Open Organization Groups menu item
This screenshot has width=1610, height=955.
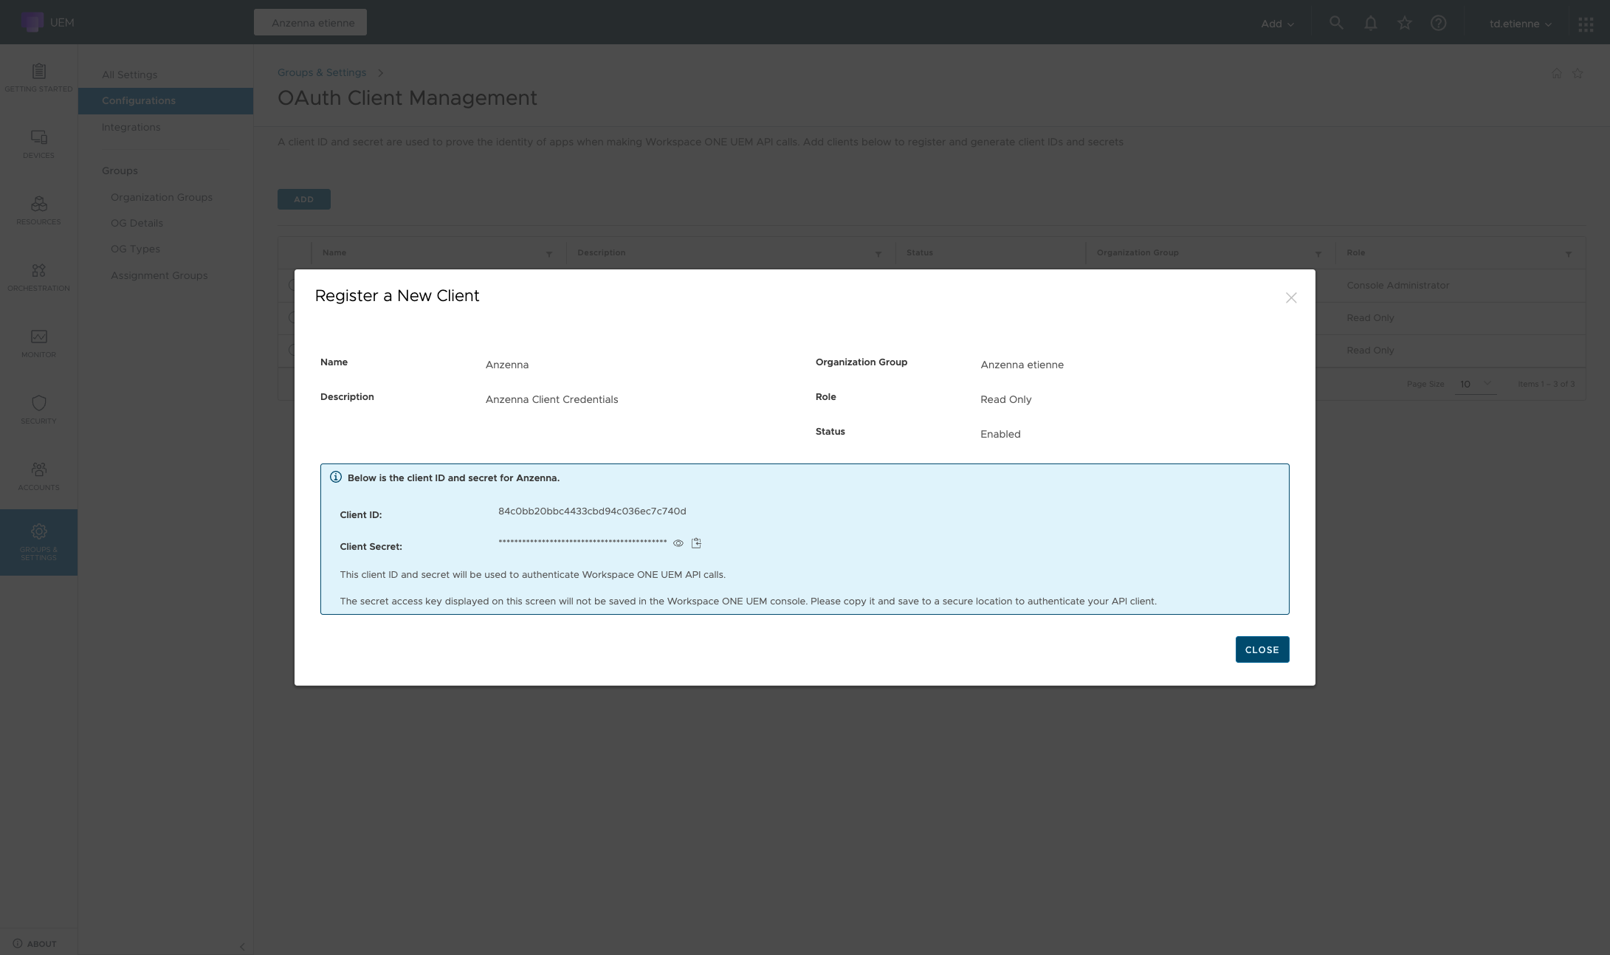click(x=161, y=197)
